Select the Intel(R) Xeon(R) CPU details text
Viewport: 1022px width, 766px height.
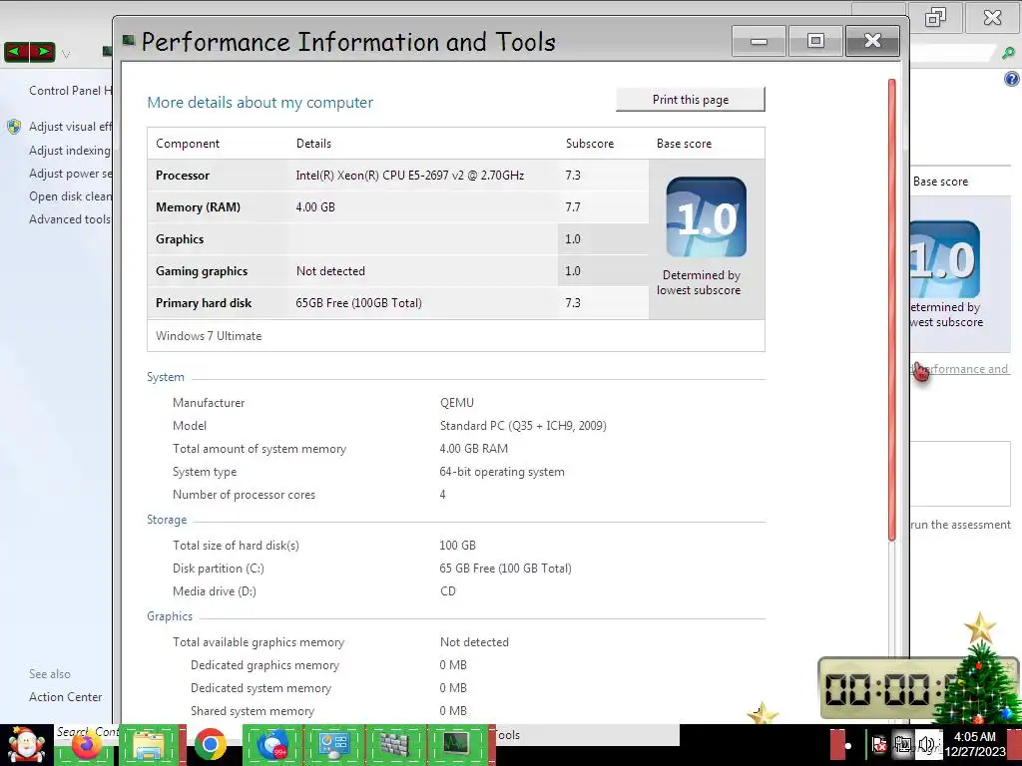click(410, 176)
